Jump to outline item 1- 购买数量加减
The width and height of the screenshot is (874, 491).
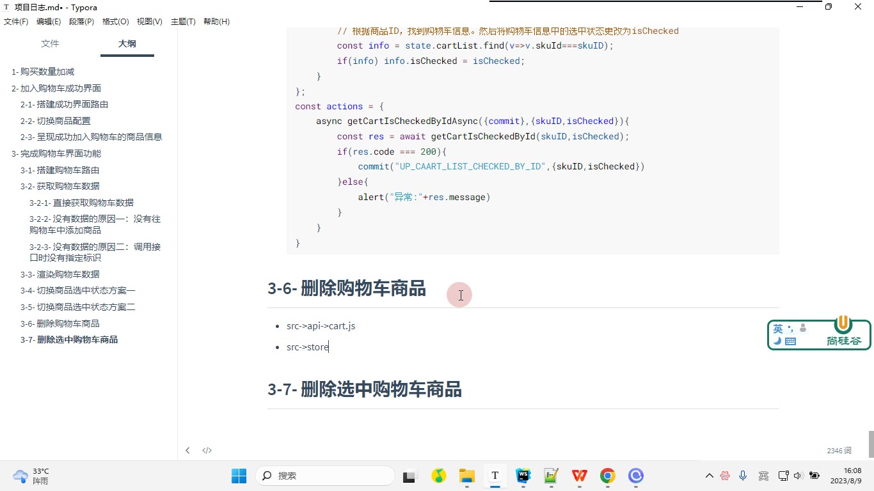tap(43, 72)
